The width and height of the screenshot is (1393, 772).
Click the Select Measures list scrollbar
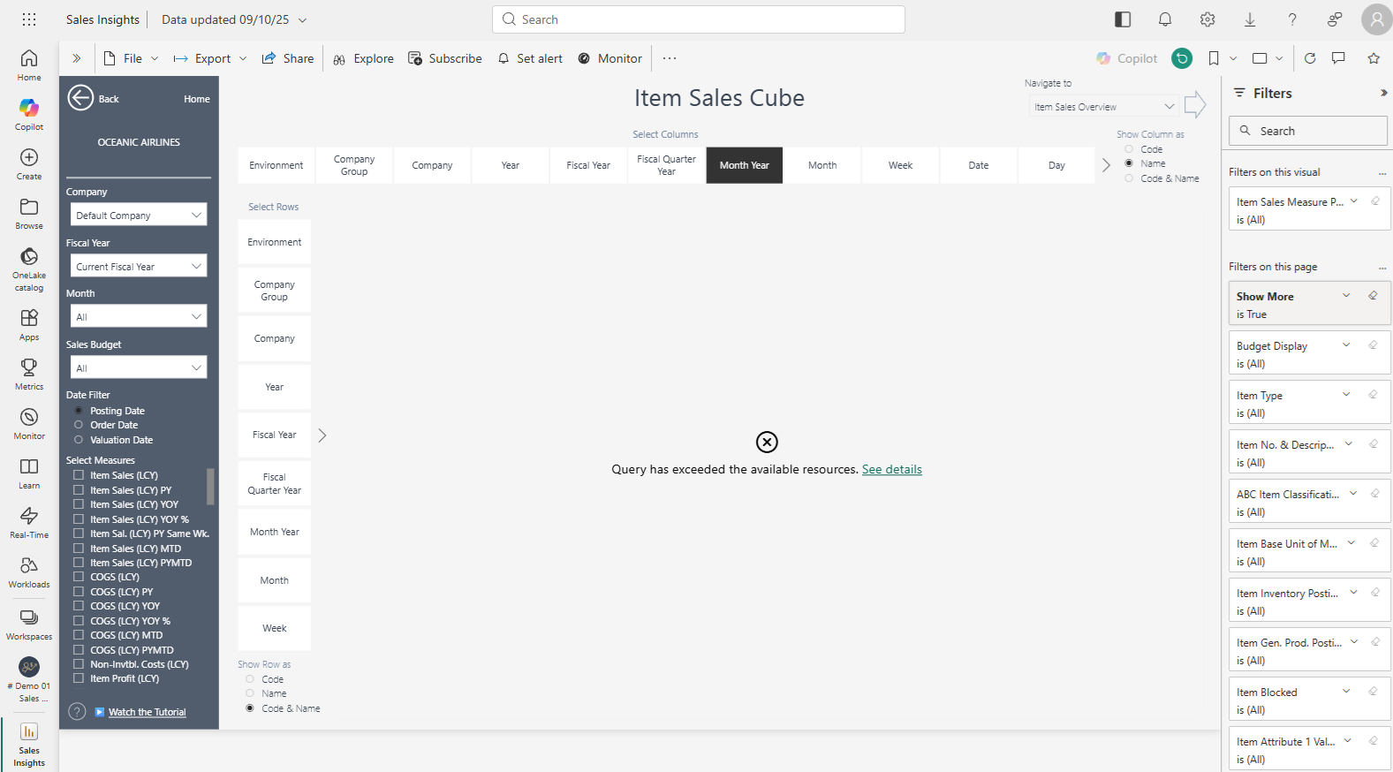click(x=210, y=486)
